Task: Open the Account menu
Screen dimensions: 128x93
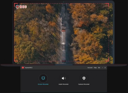Action: pyautogui.click(x=90, y=68)
